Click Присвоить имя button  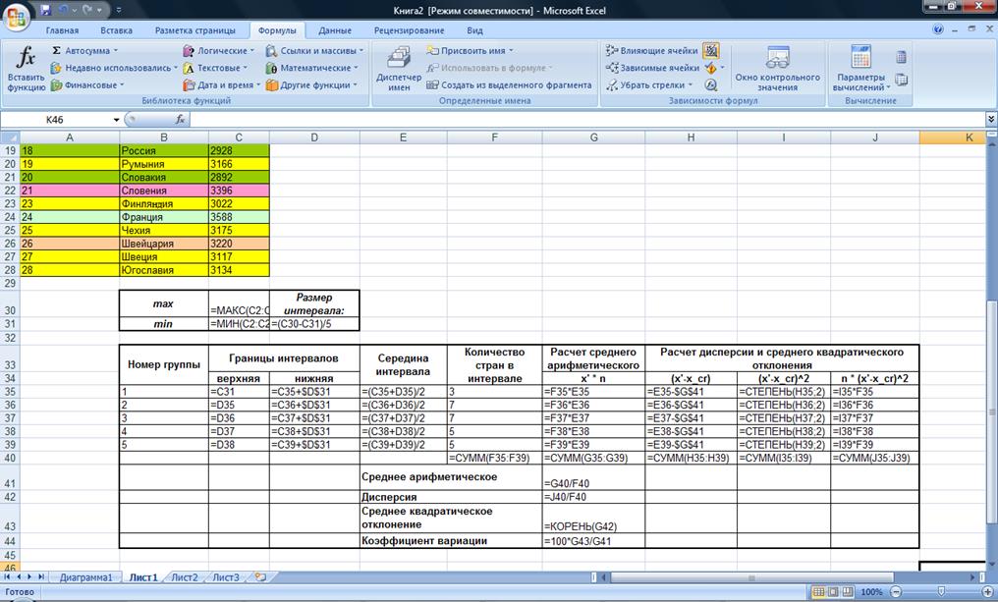click(470, 50)
